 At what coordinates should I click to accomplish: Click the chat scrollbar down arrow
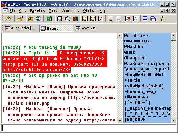120,120
